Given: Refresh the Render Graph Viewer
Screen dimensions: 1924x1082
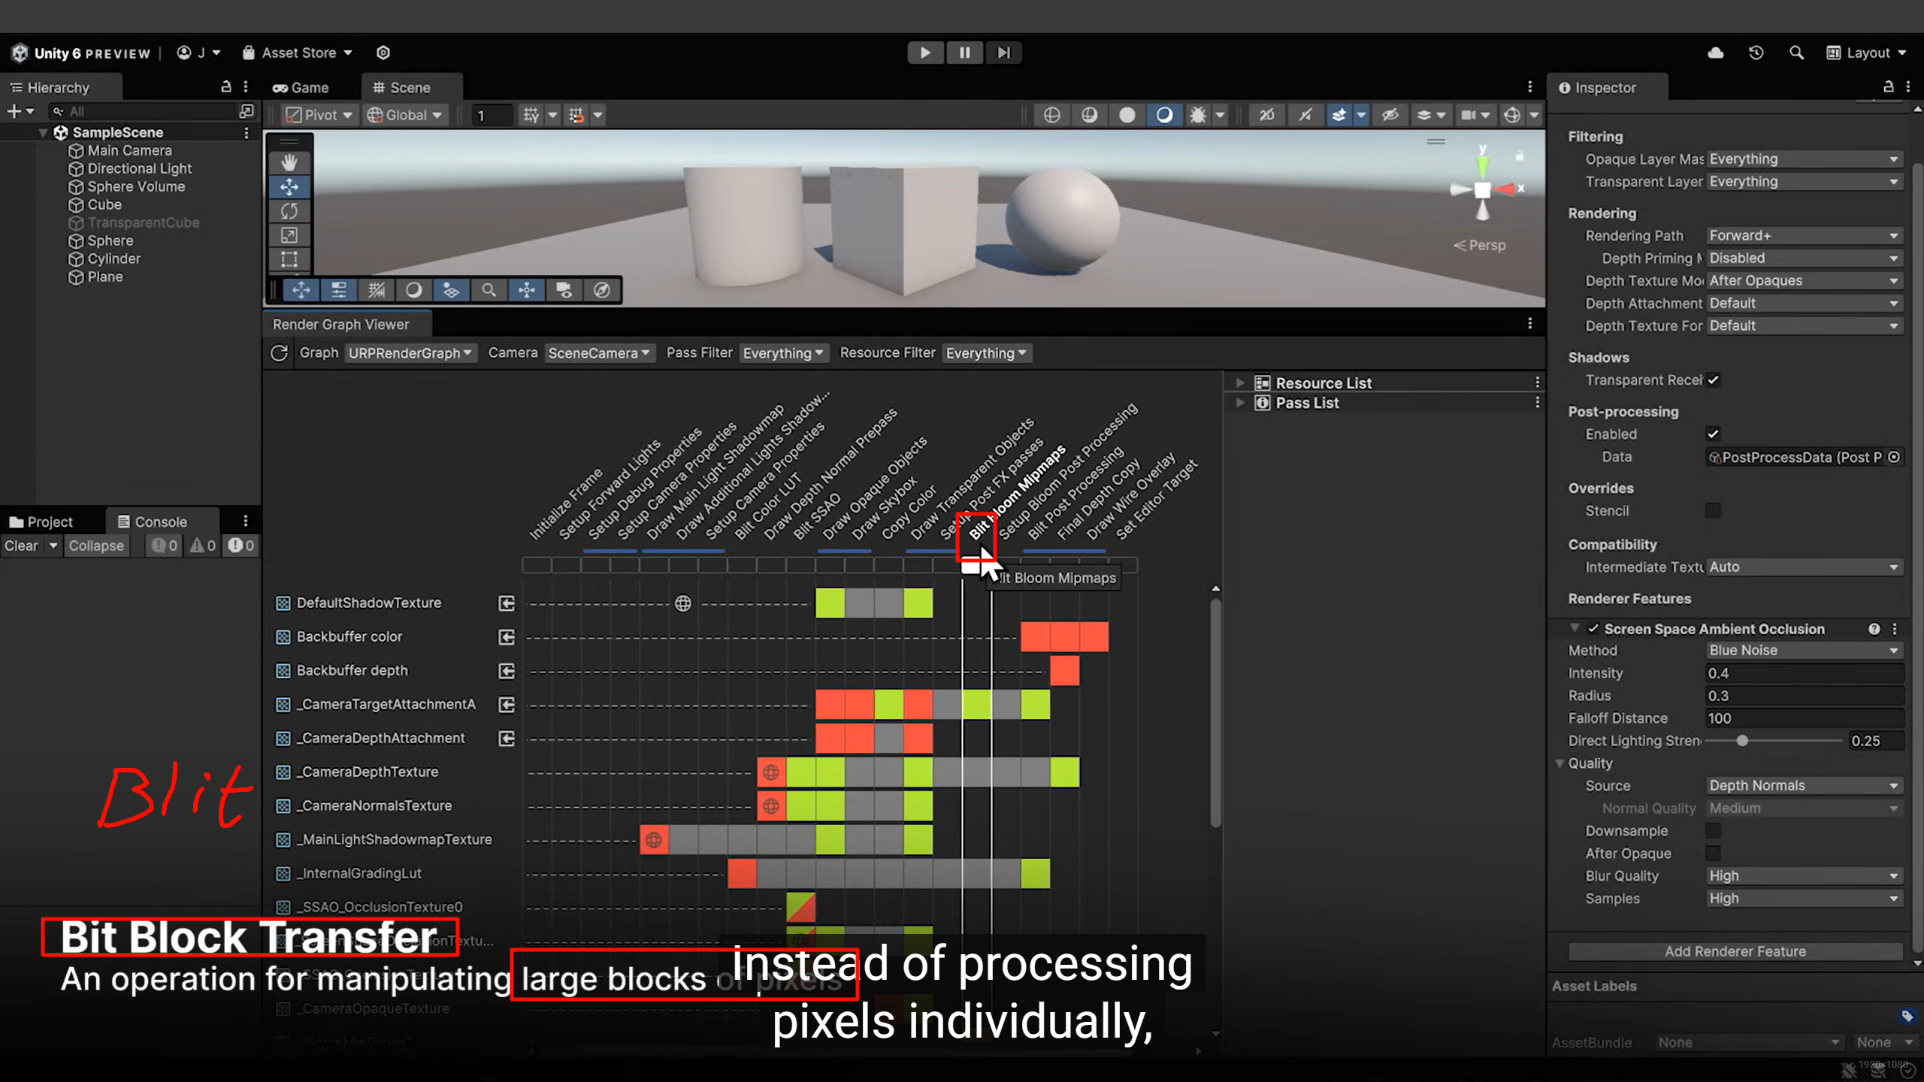Looking at the screenshot, I should [x=280, y=353].
